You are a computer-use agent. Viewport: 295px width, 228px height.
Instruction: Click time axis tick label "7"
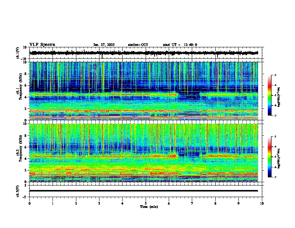tap(192, 203)
